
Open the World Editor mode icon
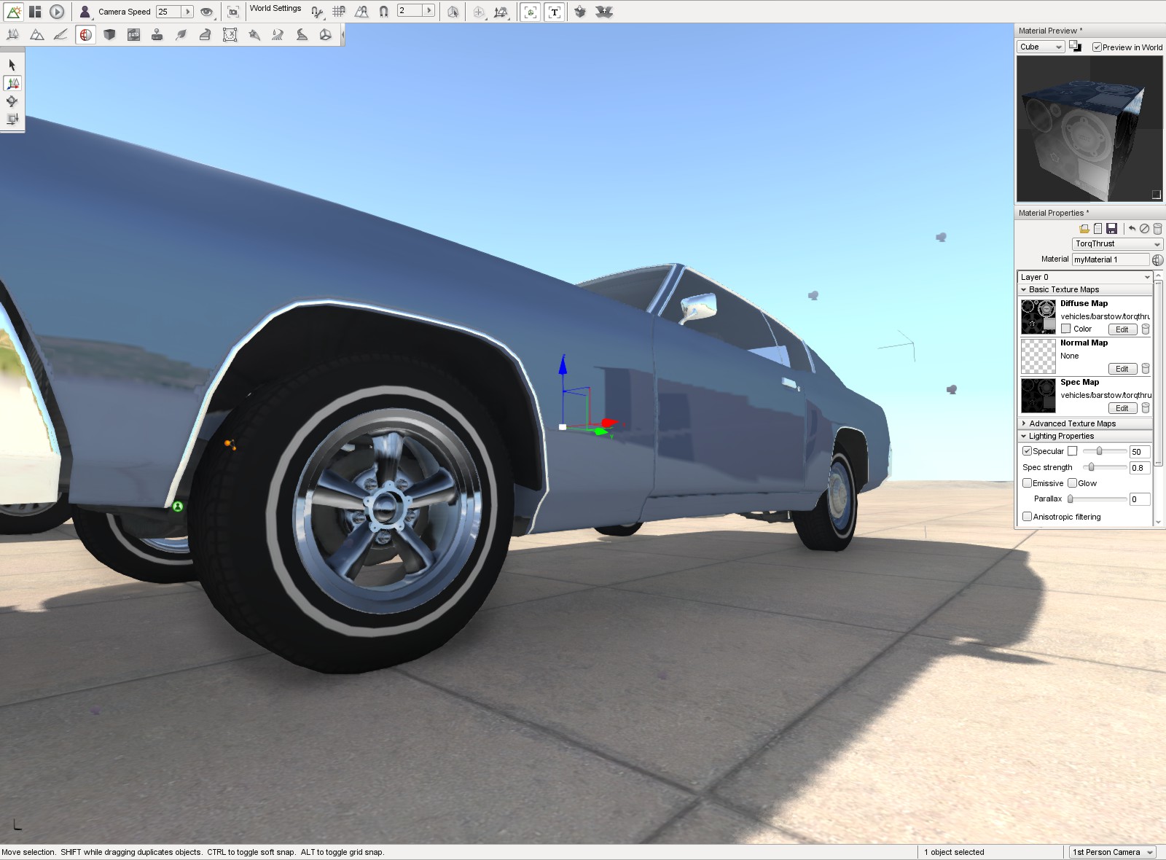tap(13, 12)
